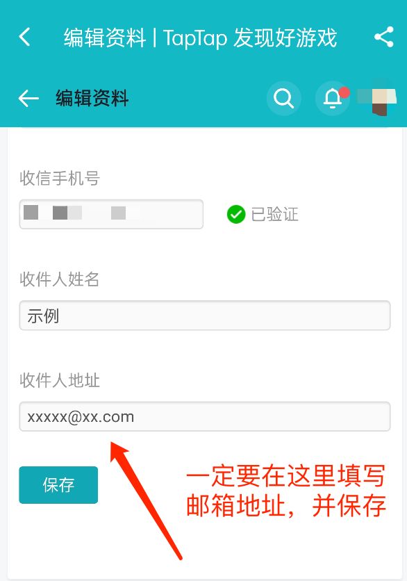
Task: Click the 保存 save button
Action: pos(58,485)
